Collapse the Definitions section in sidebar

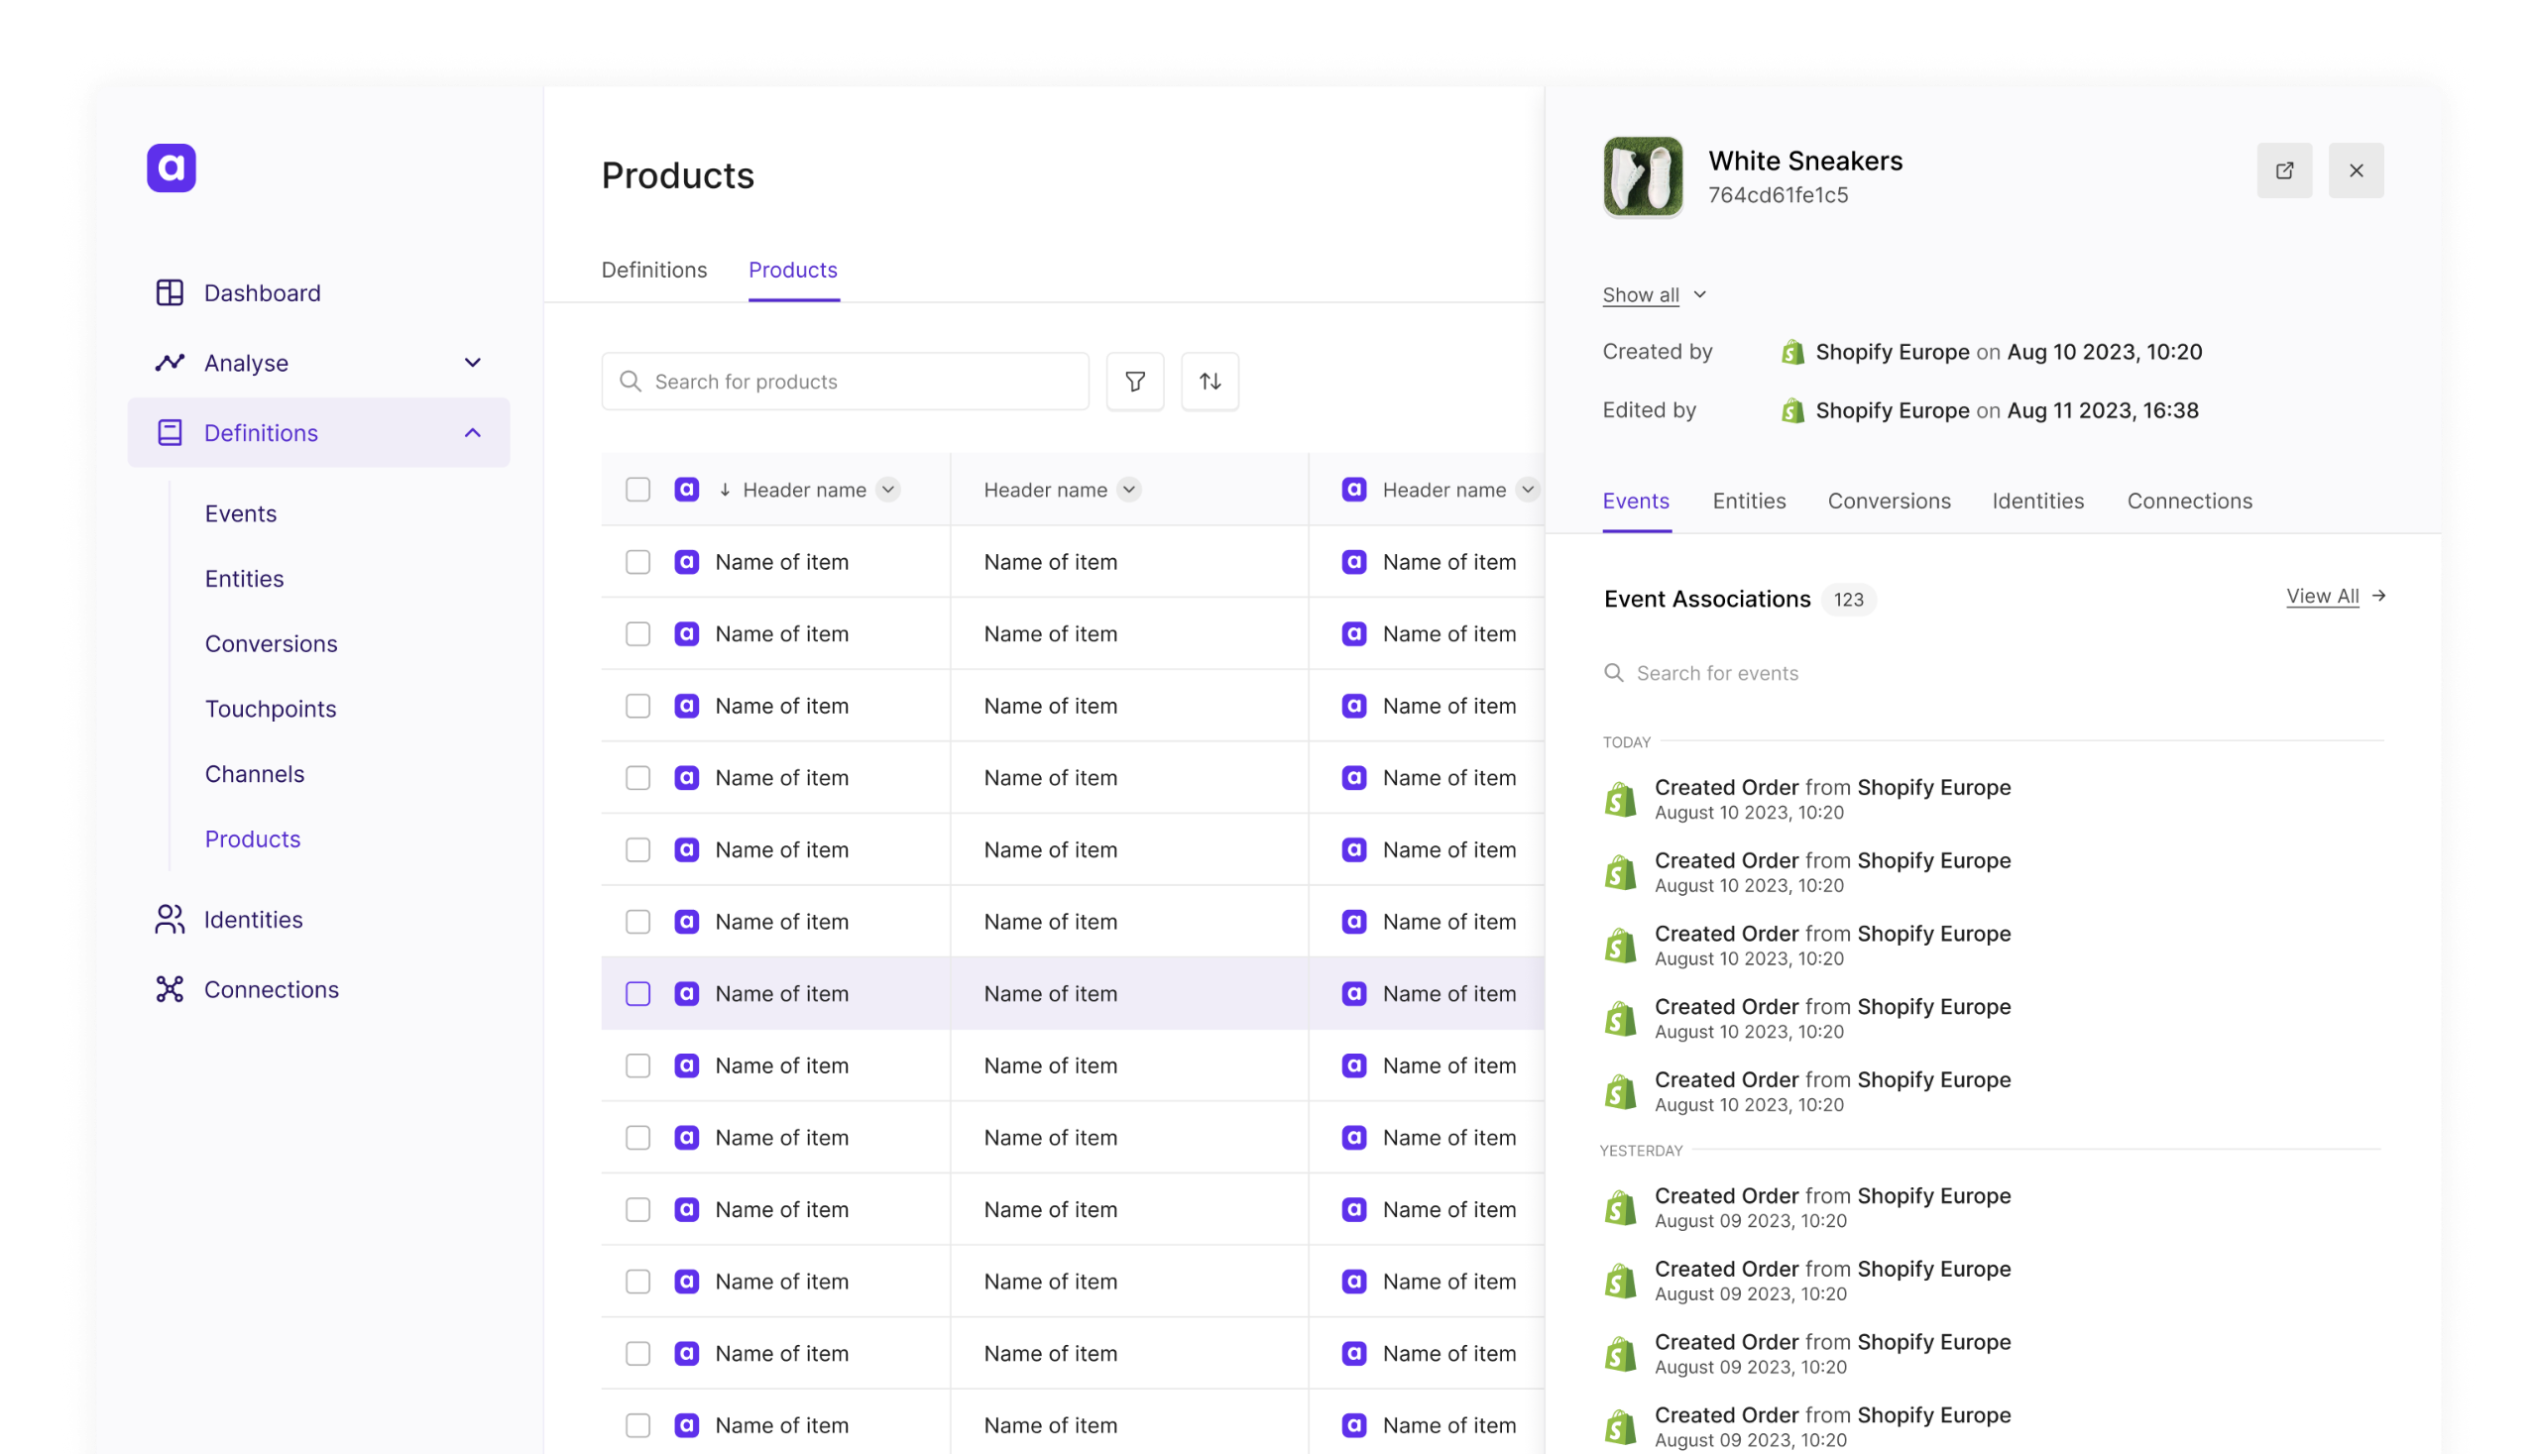pyautogui.click(x=472, y=432)
